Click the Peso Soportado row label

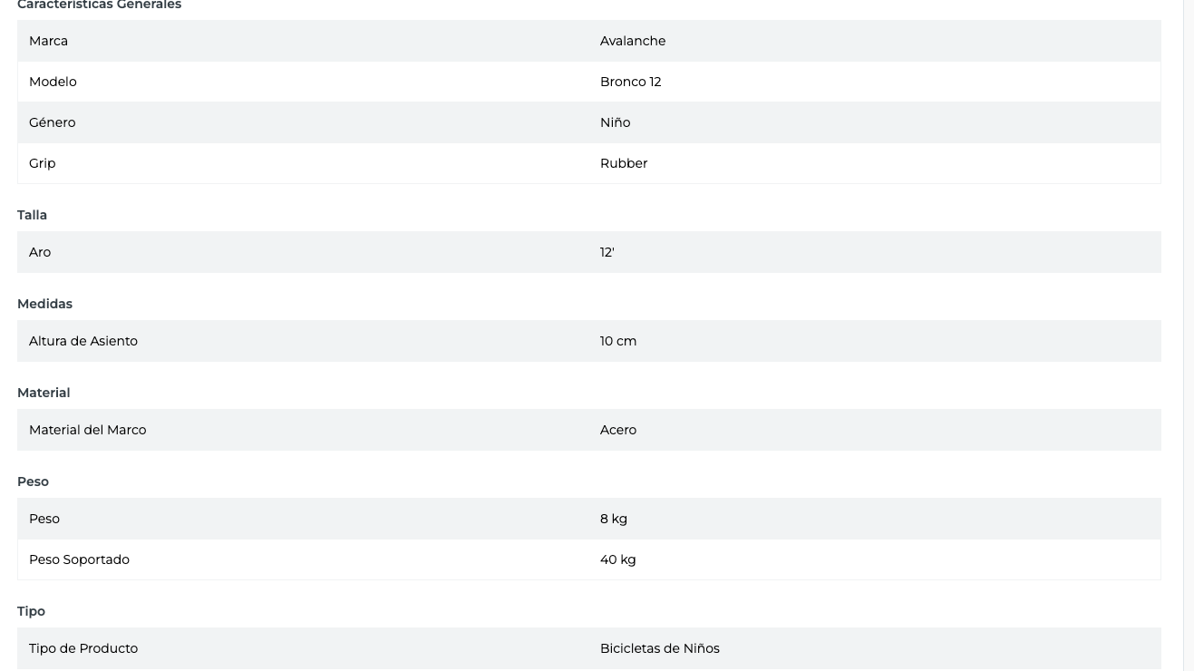(x=79, y=559)
